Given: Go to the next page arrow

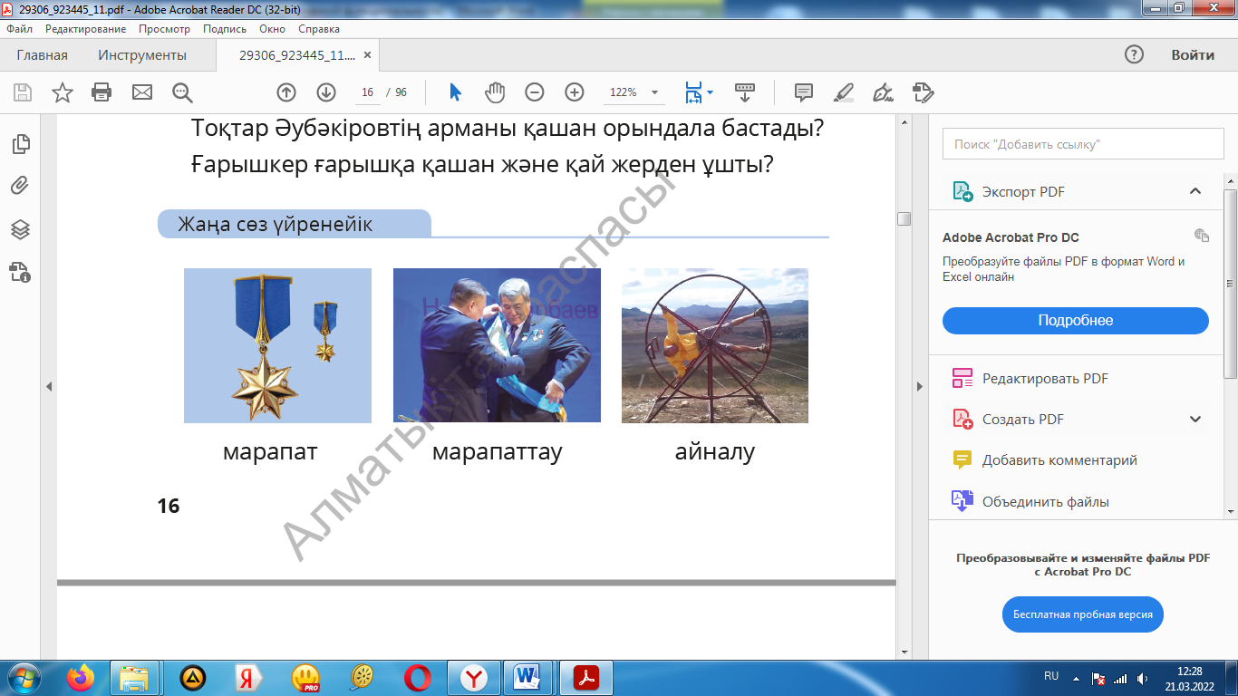Looking at the screenshot, I should click(326, 92).
